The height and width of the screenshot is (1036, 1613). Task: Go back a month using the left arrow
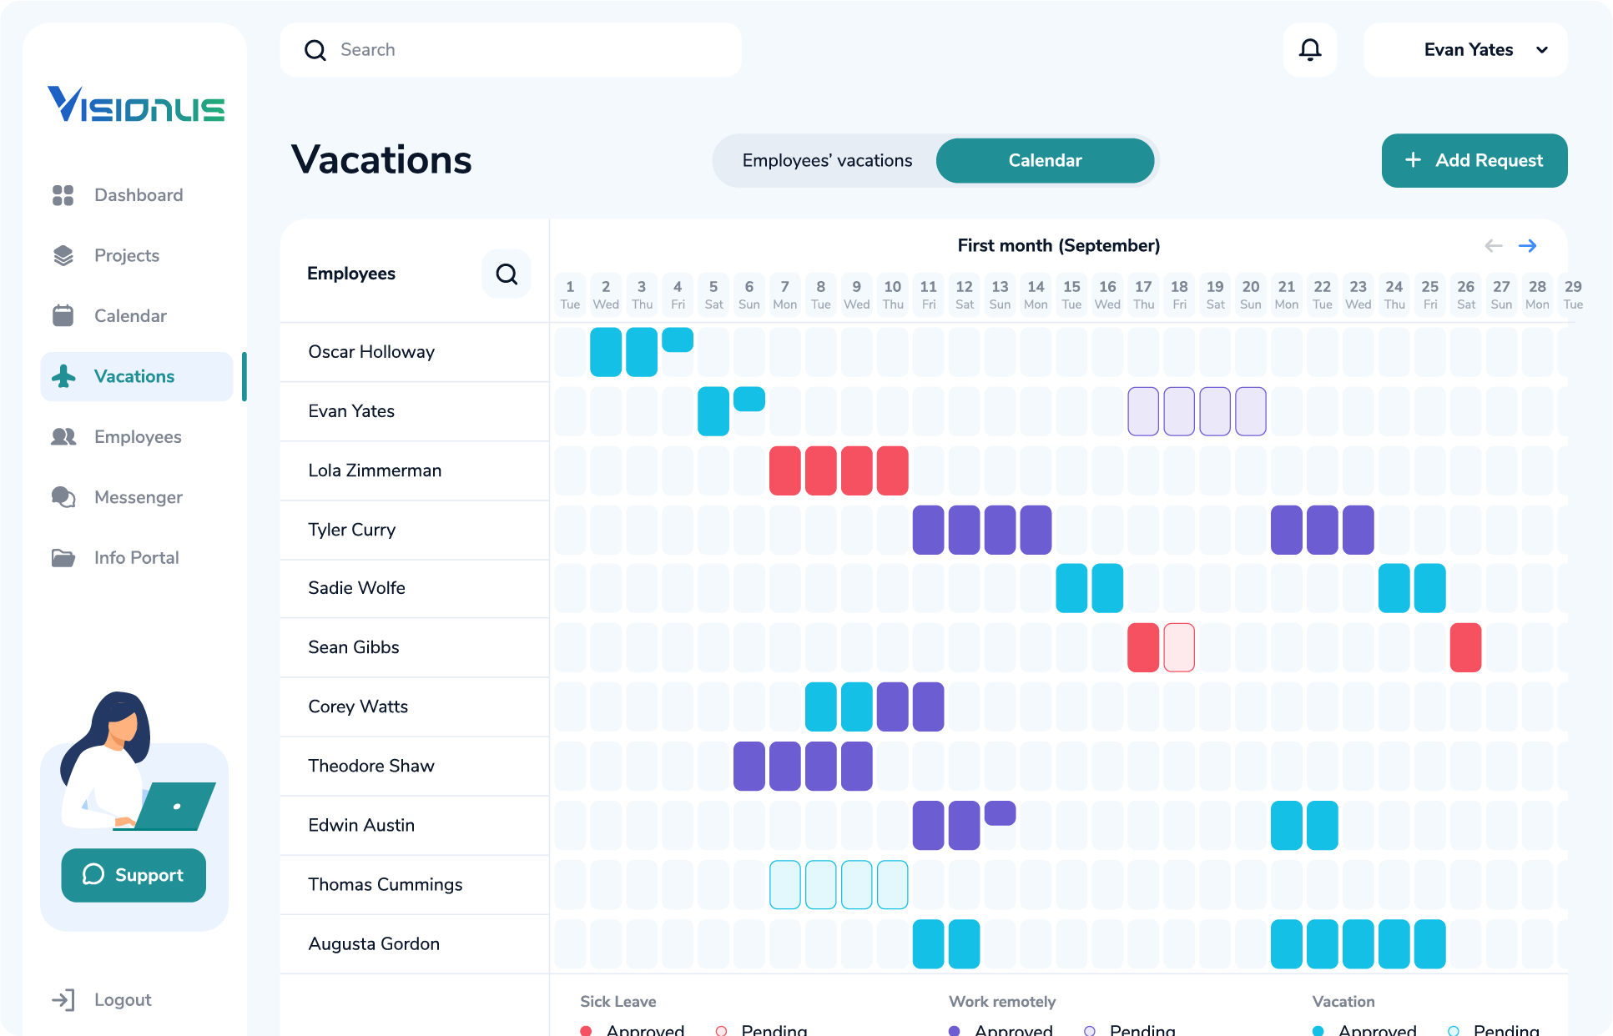pyautogui.click(x=1493, y=245)
